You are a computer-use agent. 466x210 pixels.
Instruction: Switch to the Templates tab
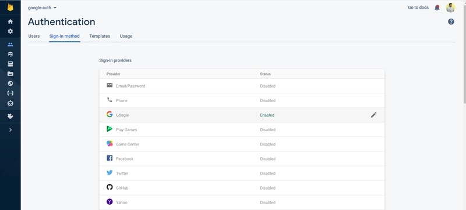pos(100,36)
